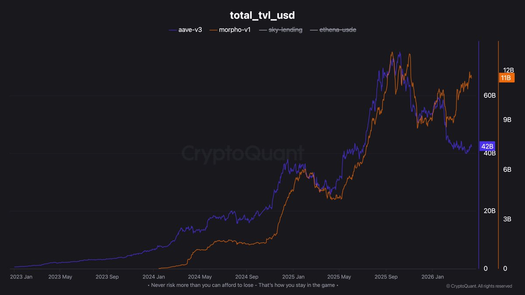Image resolution: width=525 pixels, height=295 pixels.
Task: Click the 12B right axis label
Action: pyautogui.click(x=508, y=70)
